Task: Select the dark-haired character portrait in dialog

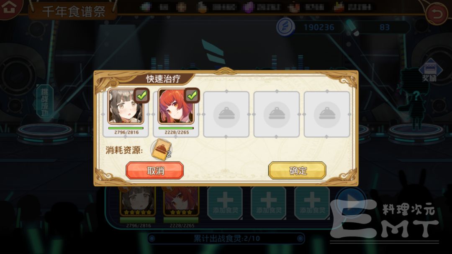Action: click(x=126, y=106)
